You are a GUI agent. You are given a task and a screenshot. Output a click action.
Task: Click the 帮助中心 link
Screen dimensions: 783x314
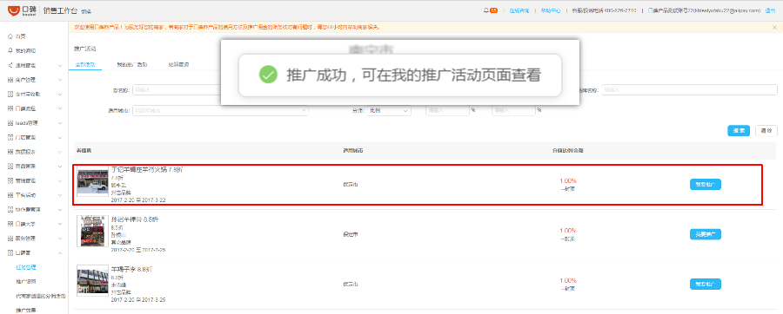551,10
